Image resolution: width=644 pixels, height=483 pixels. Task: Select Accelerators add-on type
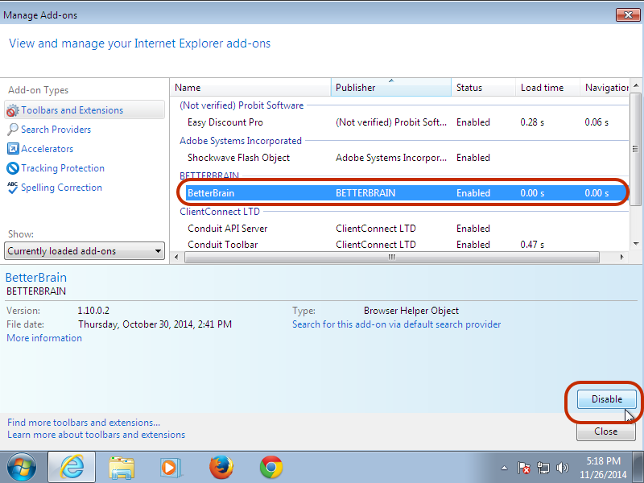click(x=47, y=149)
